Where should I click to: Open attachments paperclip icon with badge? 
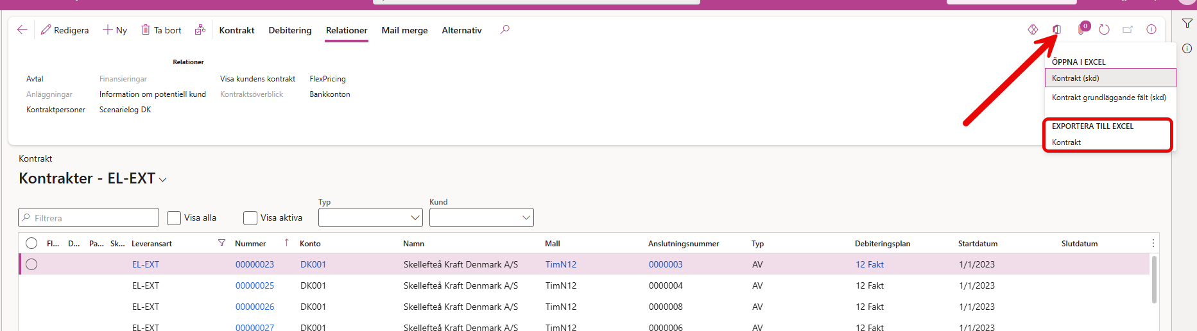(1081, 30)
